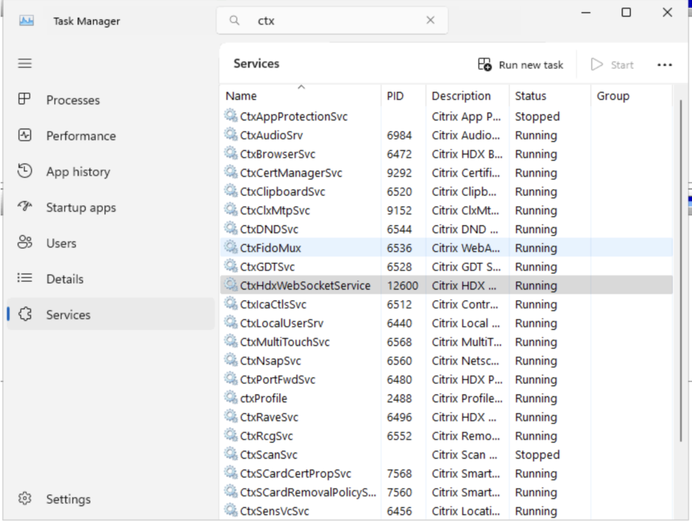Select the Services tab label

[68, 315]
